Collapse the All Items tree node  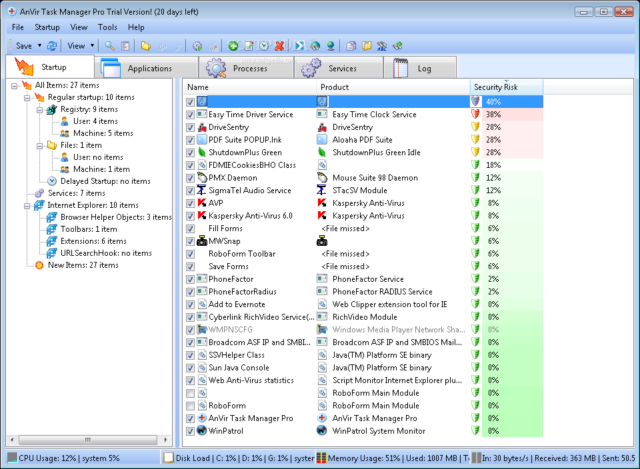tap(14, 86)
